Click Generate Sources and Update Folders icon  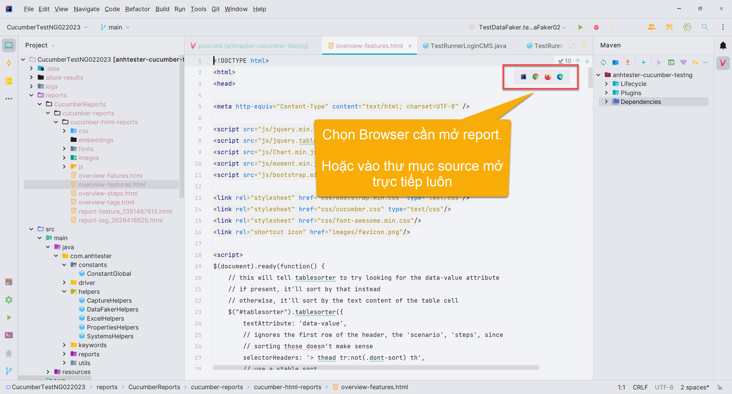click(616, 62)
